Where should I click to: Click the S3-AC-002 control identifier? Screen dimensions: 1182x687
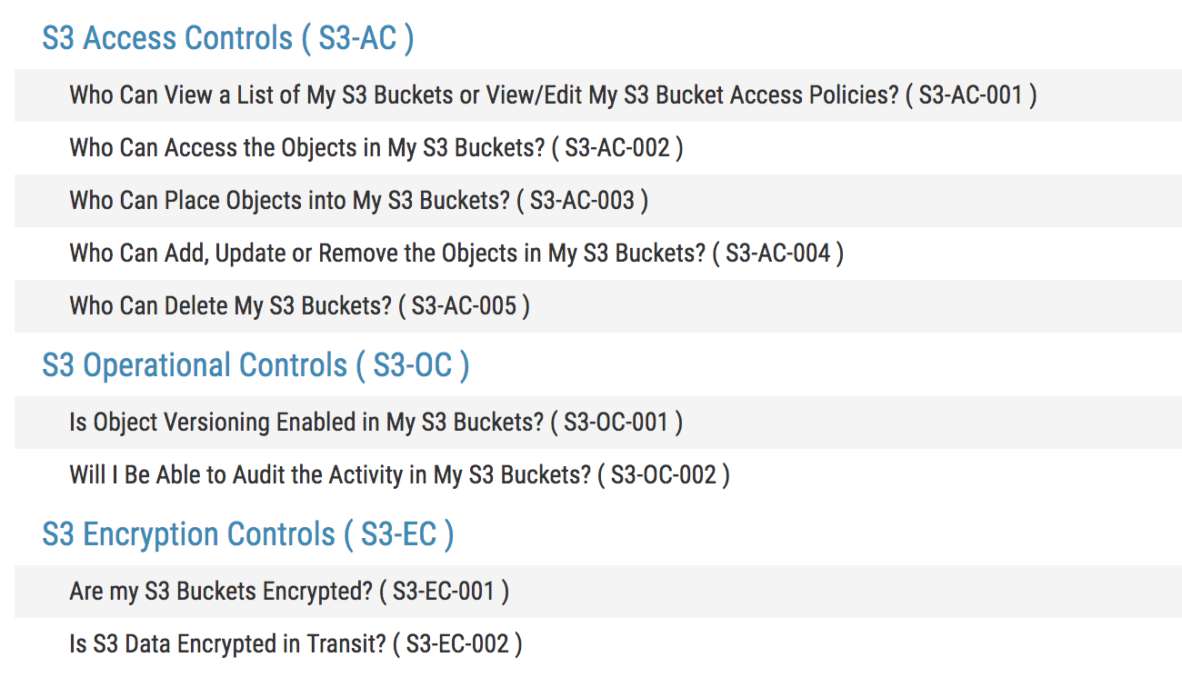click(617, 148)
